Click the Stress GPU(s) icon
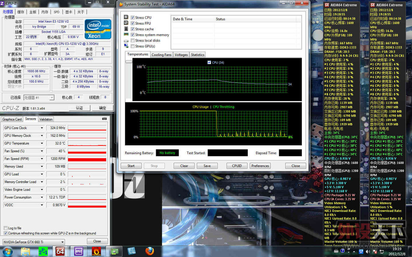This screenshot has height=257, width=412. pyautogui.click(x=126, y=46)
